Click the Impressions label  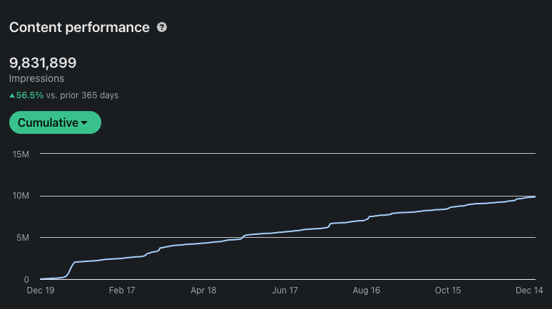36,79
